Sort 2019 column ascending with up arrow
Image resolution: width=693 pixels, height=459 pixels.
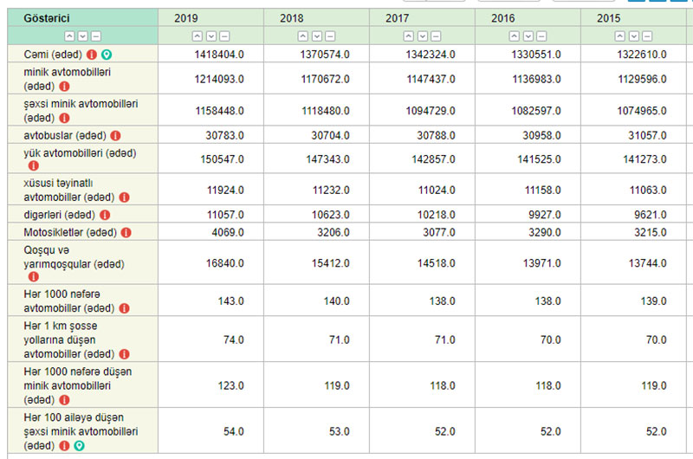pyautogui.click(x=197, y=36)
